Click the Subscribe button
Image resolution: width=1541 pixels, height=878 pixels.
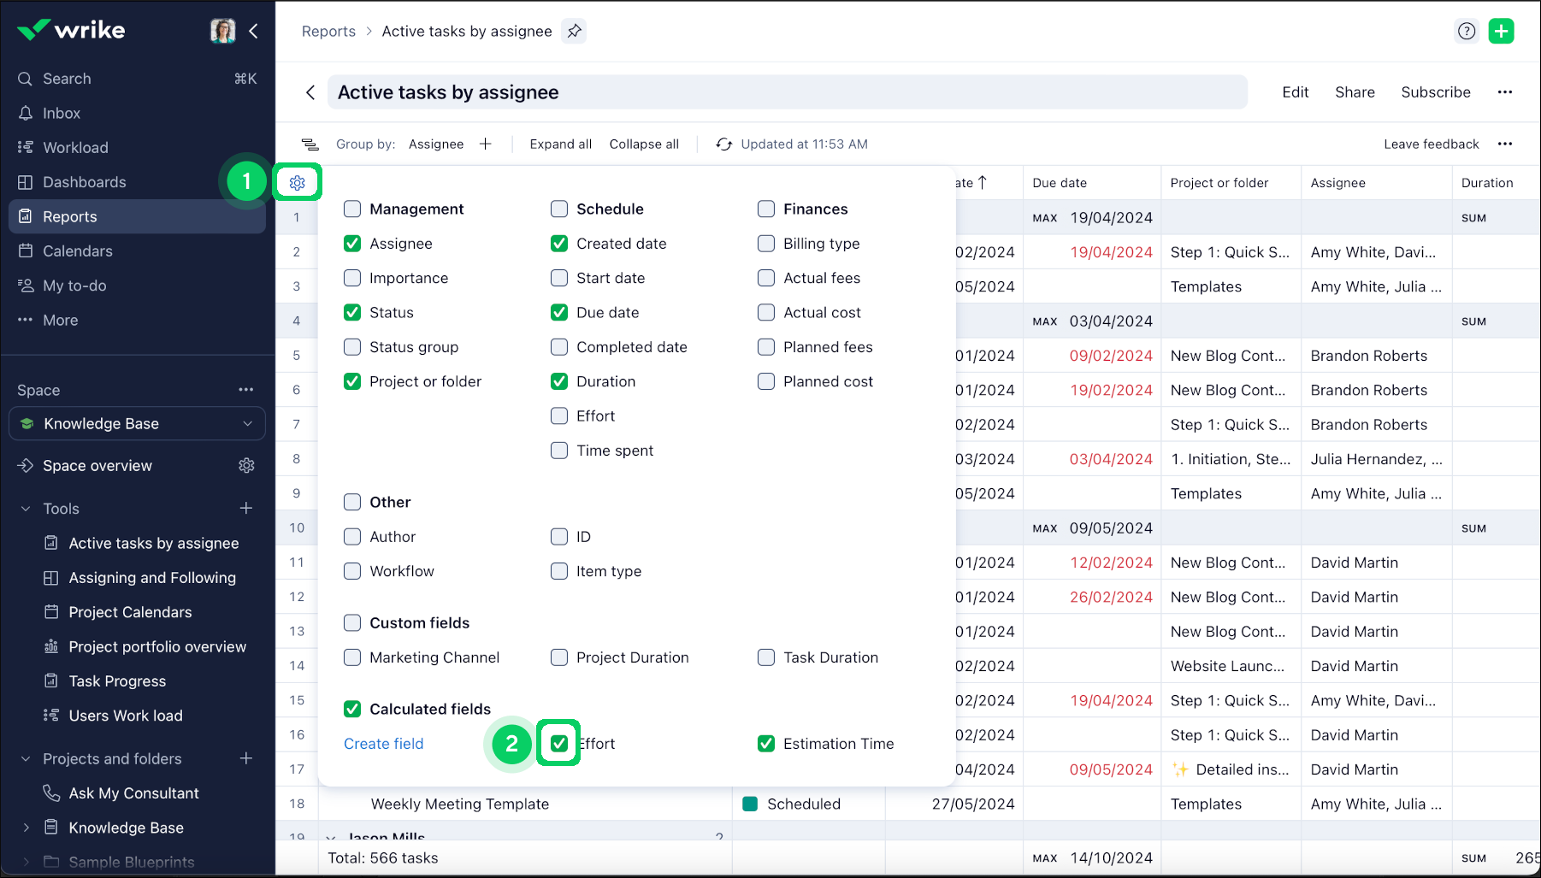pyautogui.click(x=1435, y=92)
